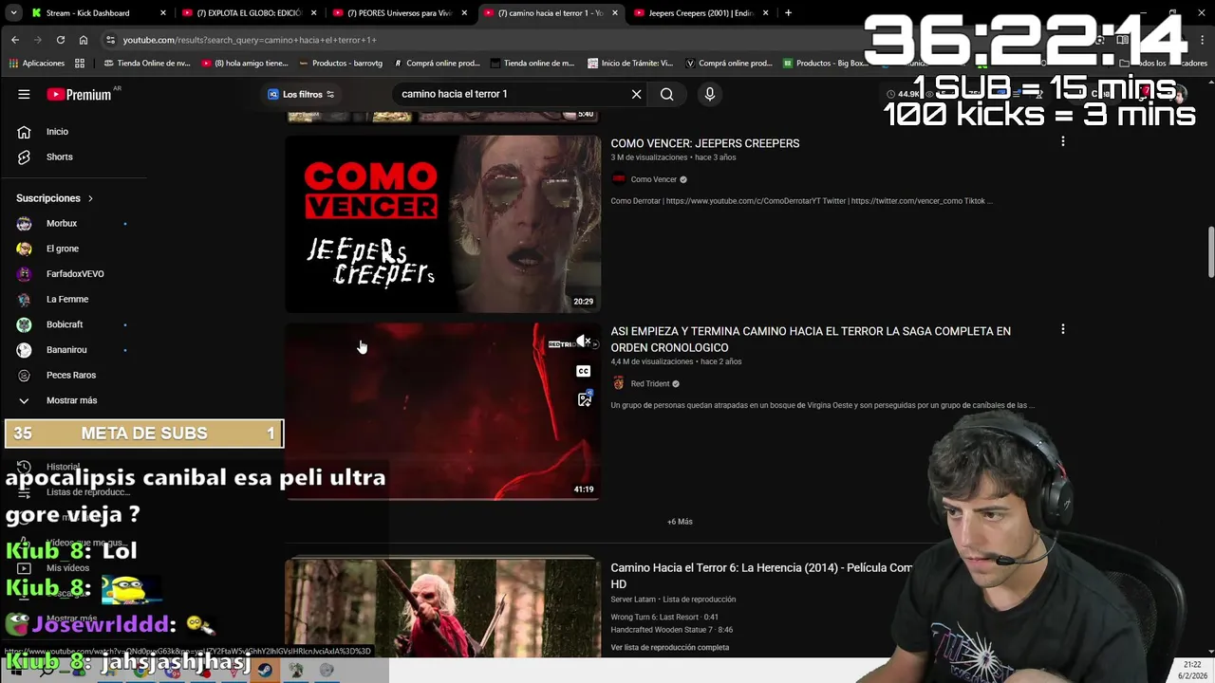Go back with the browser back arrow
Screen dimensions: 1215x683
click(x=15, y=40)
